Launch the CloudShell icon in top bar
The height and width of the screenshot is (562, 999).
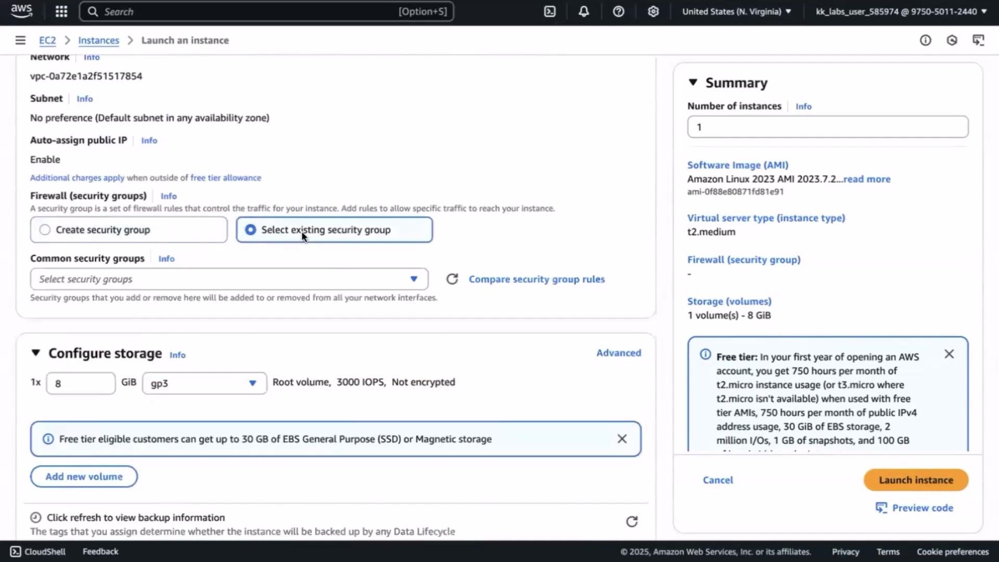coord(550,11)
